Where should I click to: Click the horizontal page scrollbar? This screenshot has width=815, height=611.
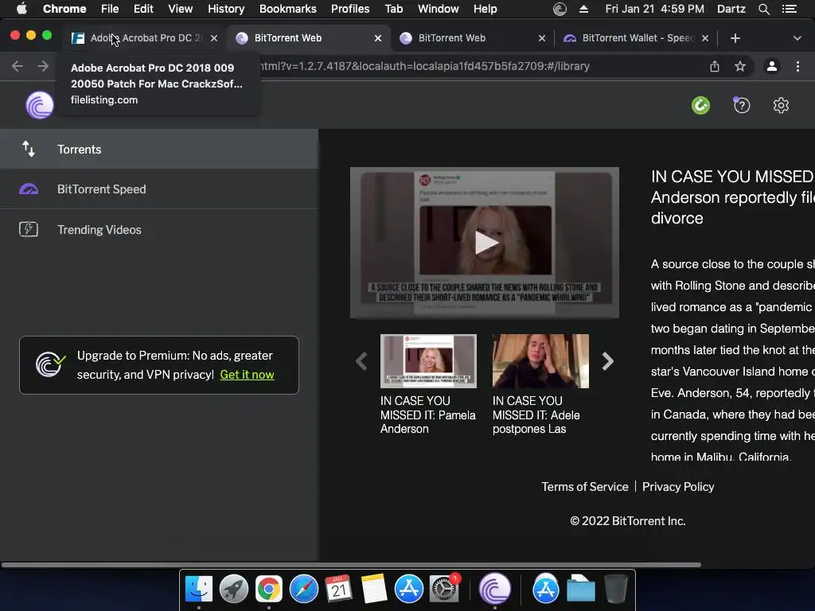pyautogui.click(x=351, y=565)
